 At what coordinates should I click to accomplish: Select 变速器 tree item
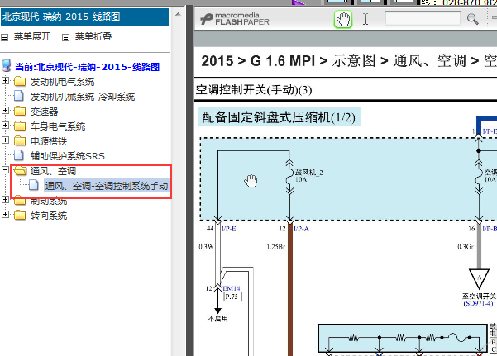(44, 112)
